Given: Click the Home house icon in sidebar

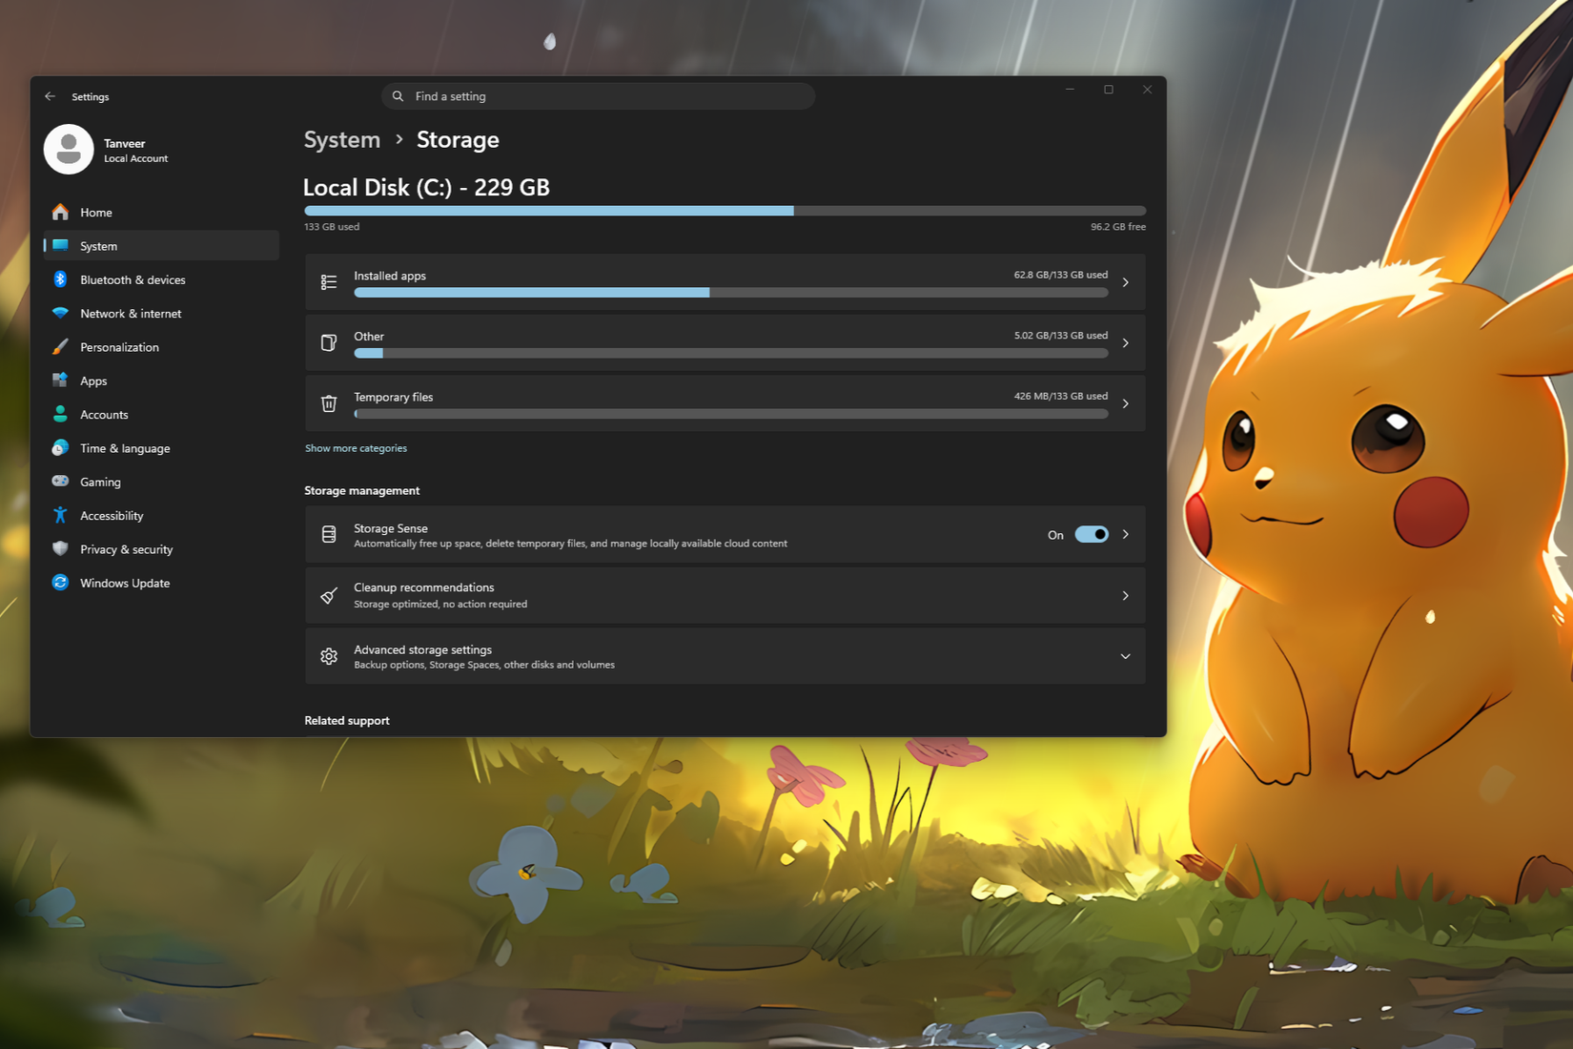Looking at the screenshot, I should pos(60,212).
